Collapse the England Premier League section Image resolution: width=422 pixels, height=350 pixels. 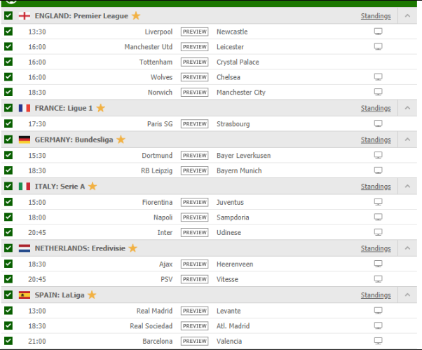tap(406, 15)
